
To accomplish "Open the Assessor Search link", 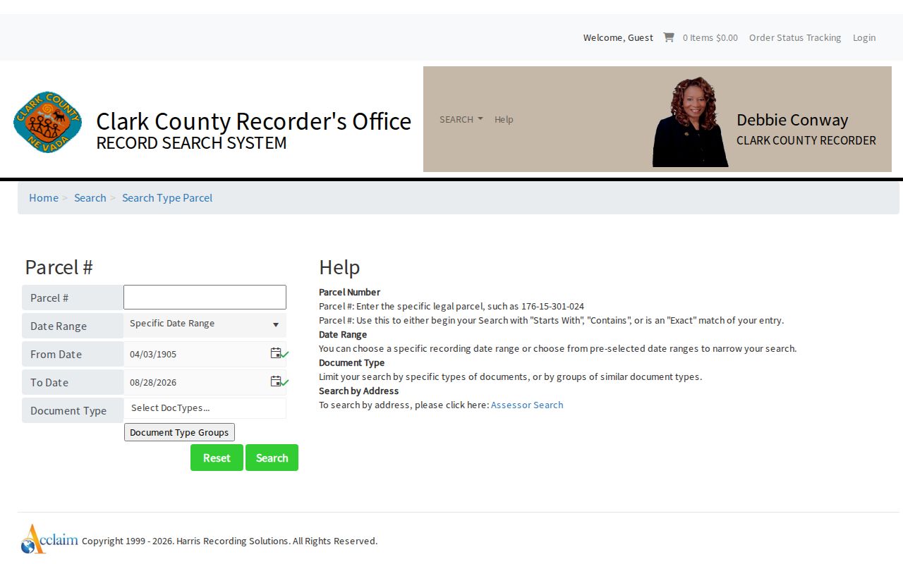I will click(x=527, y=405).
